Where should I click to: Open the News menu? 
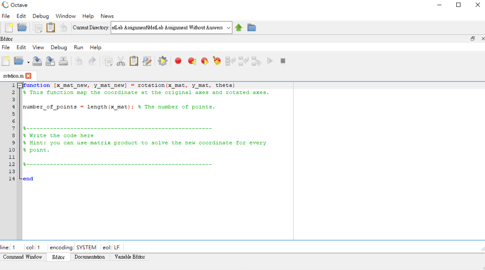107,16
